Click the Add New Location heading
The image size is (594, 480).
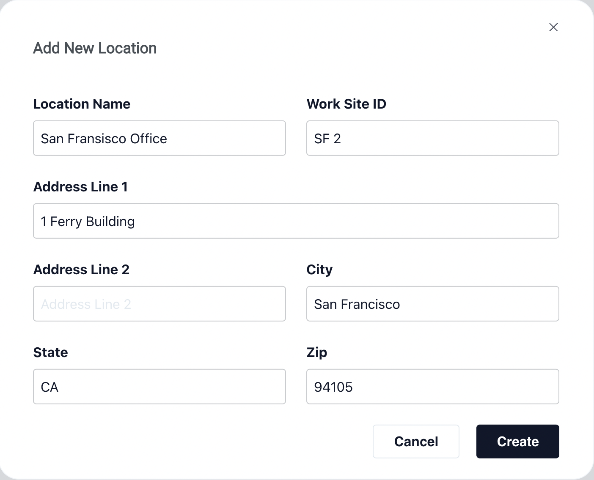click(x=95, y=48)
